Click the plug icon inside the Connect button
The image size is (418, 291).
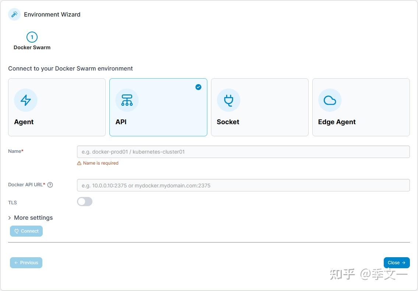point(16,231)
